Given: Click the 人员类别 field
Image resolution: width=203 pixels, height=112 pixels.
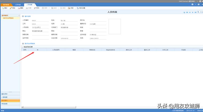Looking at the screenshot, I should (x=40, y=27).
